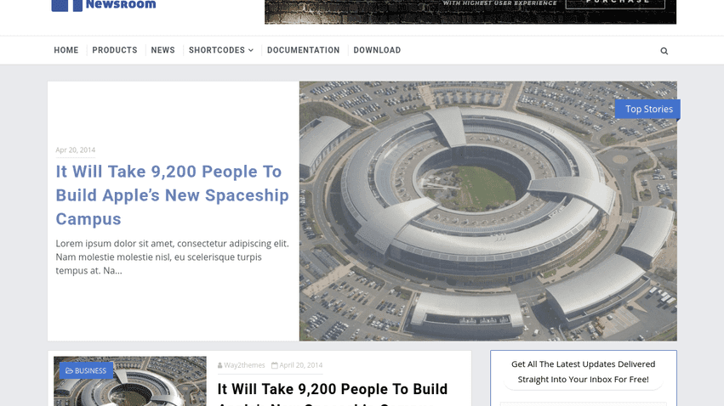This screenshot has width=724, height=406.
Task: Open the PRODUCTS menu item
Action: [115, 50]
